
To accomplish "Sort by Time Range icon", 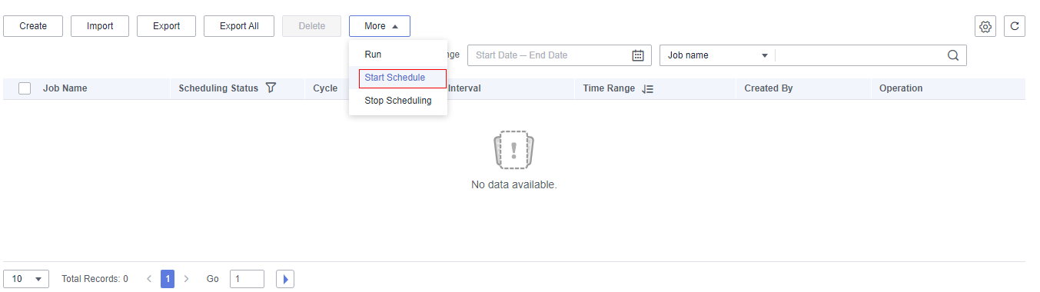I will pyautogui.click(x=648, y=88).
